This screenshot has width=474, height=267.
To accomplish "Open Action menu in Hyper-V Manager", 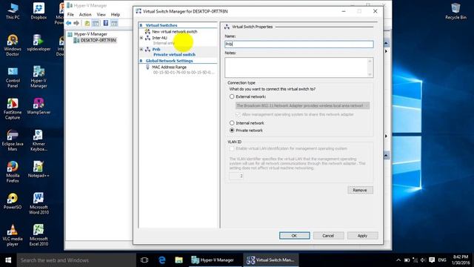I will point(85,15).
